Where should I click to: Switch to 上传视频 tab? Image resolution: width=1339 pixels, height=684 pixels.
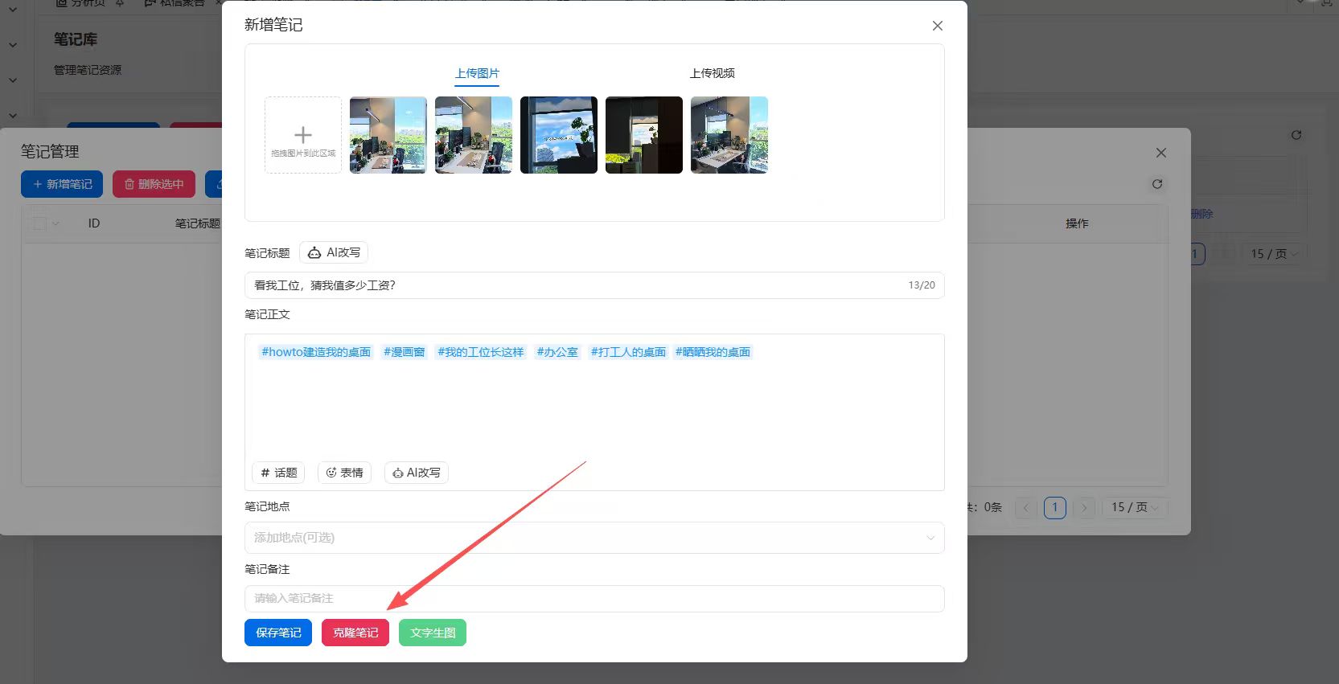pyautogui.click(x=712, y=73)
